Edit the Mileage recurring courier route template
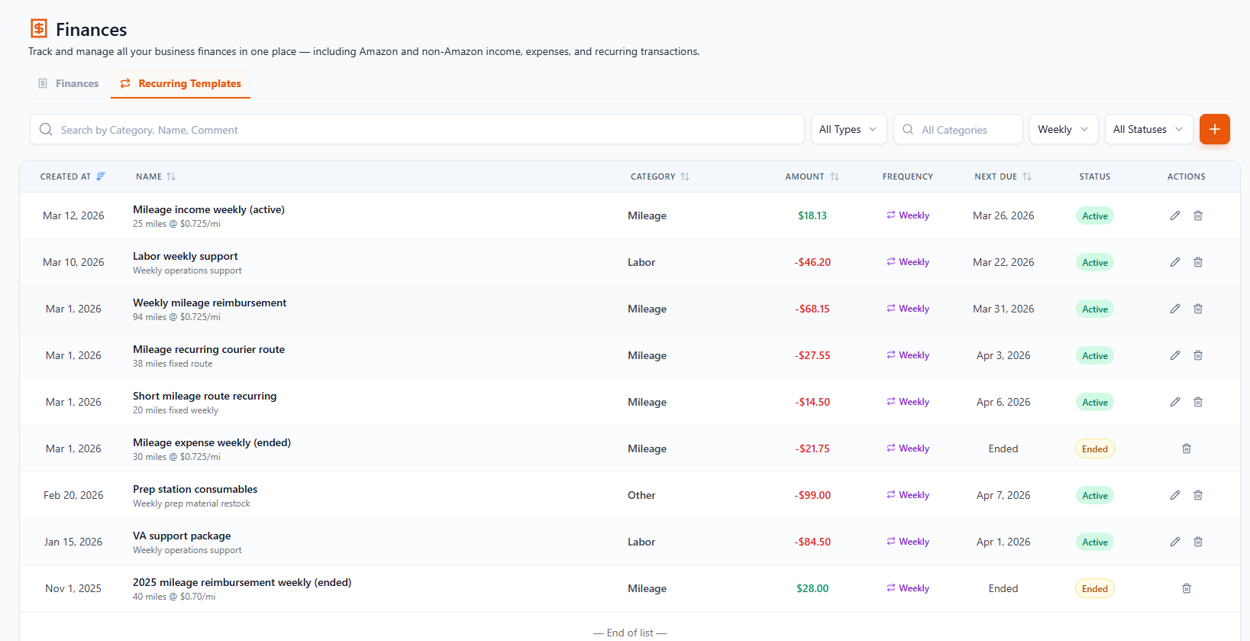 point(1175,355)
